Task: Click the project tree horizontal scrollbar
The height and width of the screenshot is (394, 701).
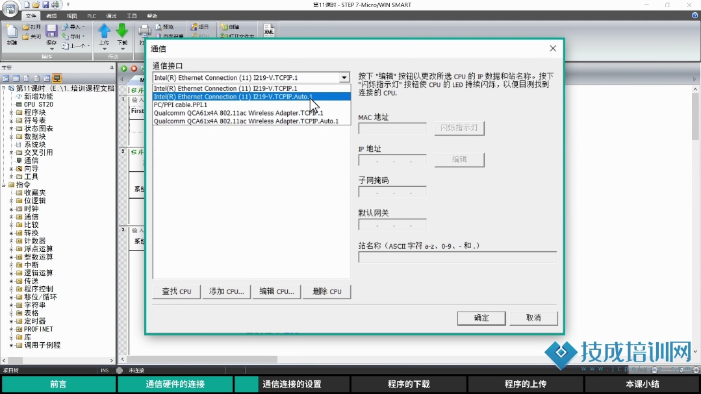Action: tap(58, 360)
